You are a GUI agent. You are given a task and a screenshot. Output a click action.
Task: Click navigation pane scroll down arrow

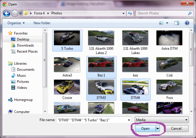click(x=45, y=112)
